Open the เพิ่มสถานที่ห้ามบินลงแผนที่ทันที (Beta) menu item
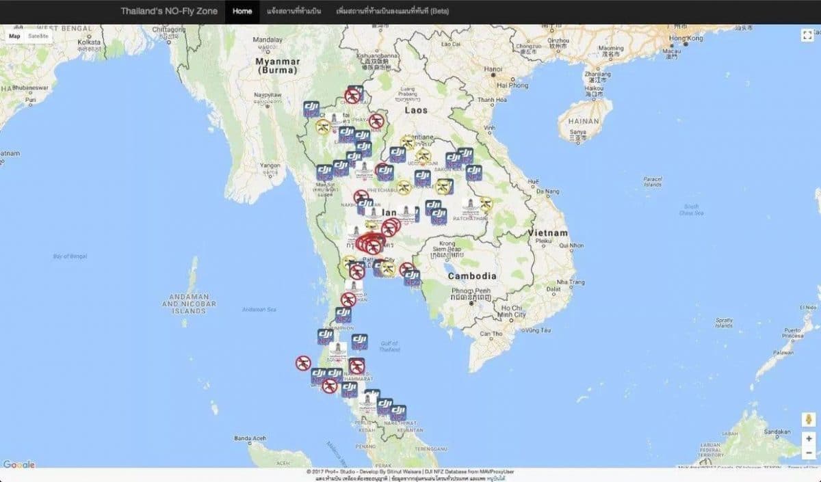The image size is (821, 482). click(393, 12)
